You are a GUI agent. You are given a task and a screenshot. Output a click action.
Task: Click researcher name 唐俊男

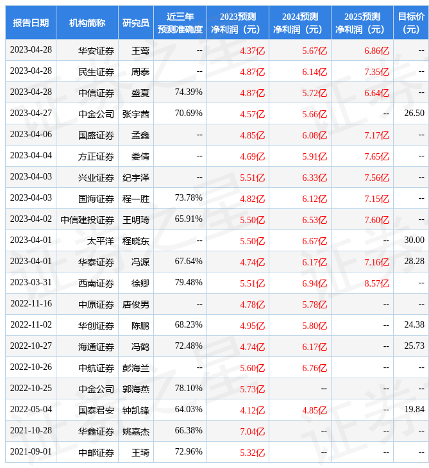136,305
